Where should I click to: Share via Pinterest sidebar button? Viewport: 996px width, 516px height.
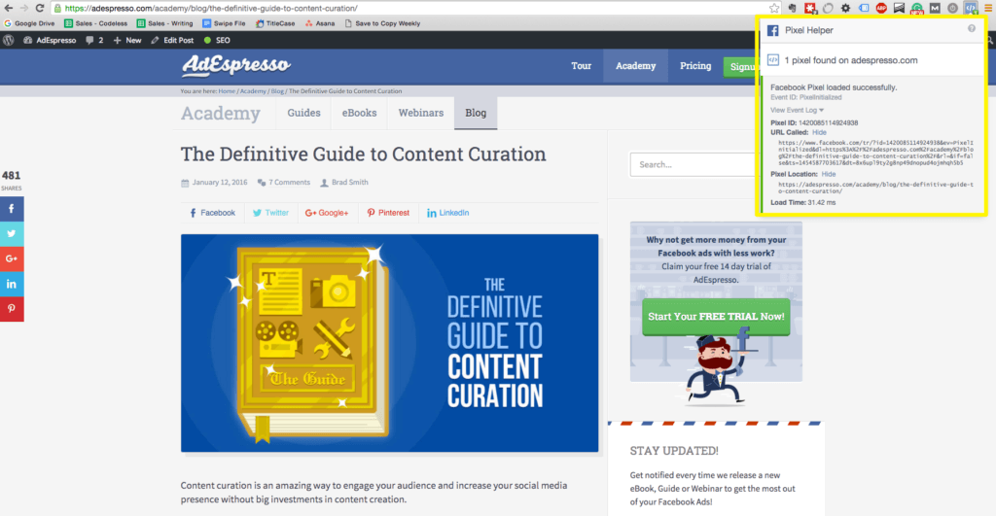(12, 308)
